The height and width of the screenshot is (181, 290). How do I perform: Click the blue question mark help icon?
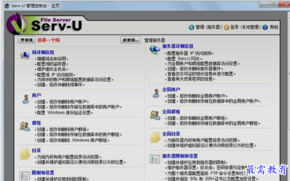pos(265,27)
